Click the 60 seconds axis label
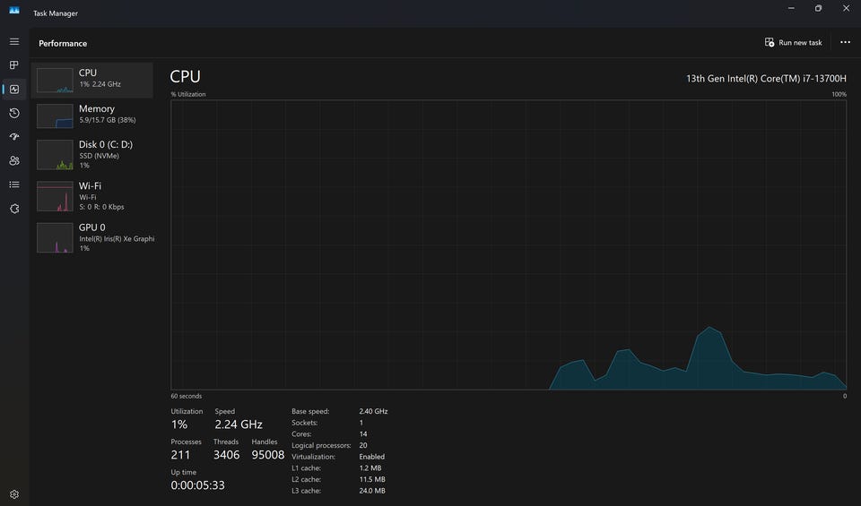The width and height of the screenshot is (861, 506). [187, 396]
